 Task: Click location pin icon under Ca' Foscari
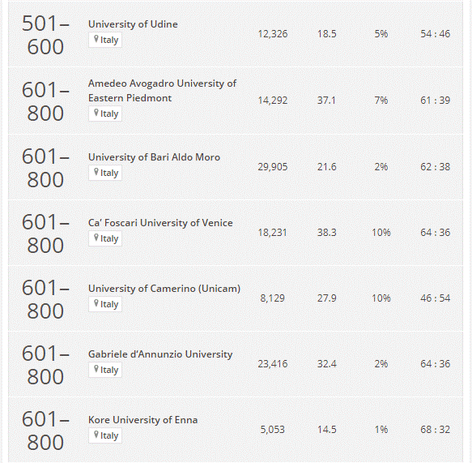[x=96, y=238]
